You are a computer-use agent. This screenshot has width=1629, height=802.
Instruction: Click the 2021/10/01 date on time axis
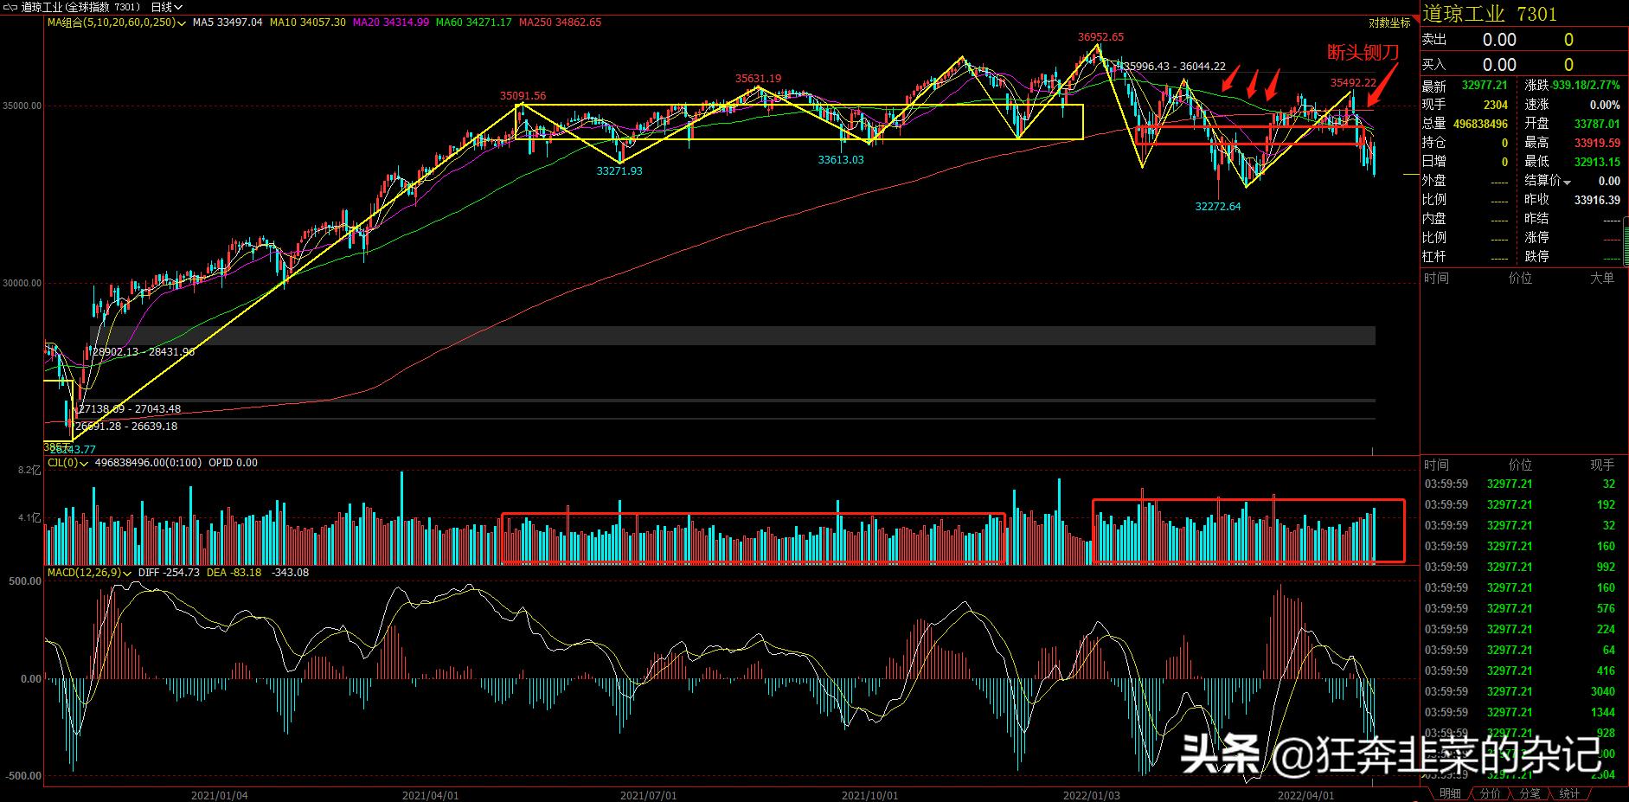click(x=870, y=794)
